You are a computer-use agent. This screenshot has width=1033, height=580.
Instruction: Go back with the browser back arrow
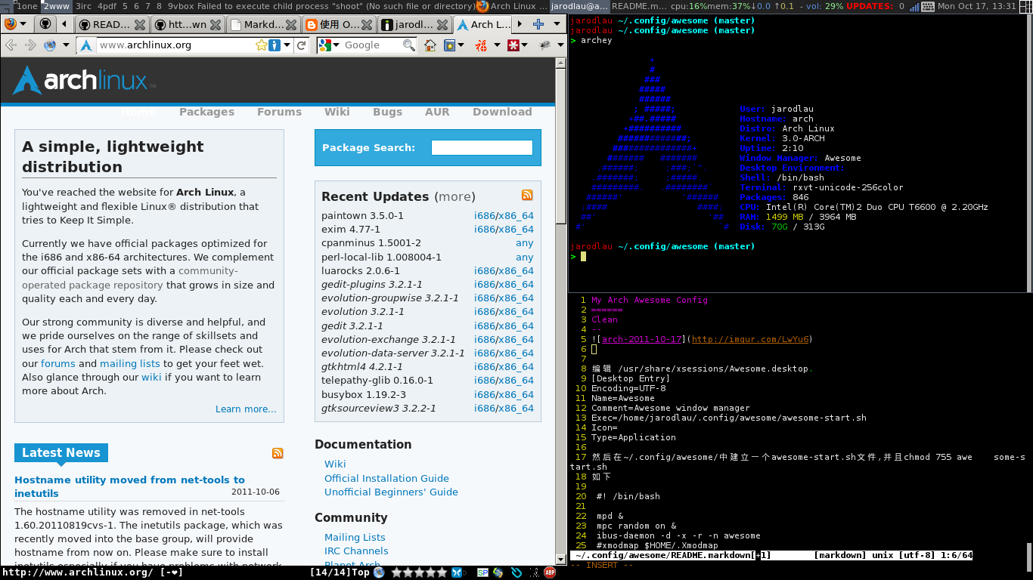click(x=11, y=45)
